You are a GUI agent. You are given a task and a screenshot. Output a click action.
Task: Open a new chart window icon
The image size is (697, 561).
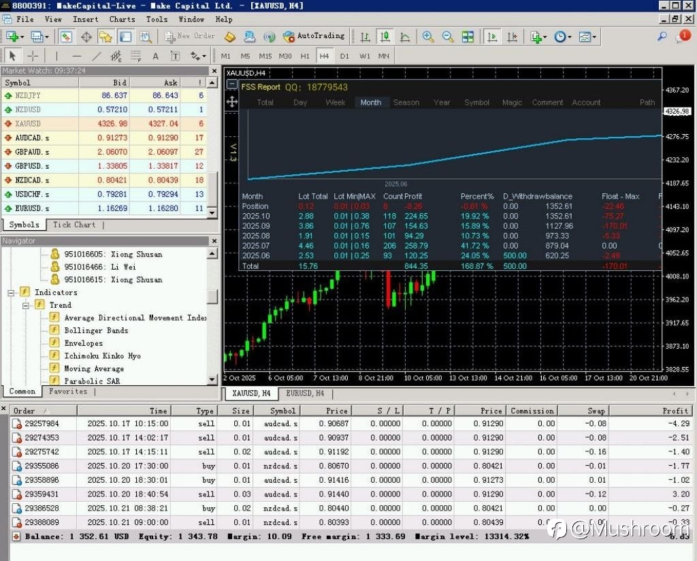14,37
